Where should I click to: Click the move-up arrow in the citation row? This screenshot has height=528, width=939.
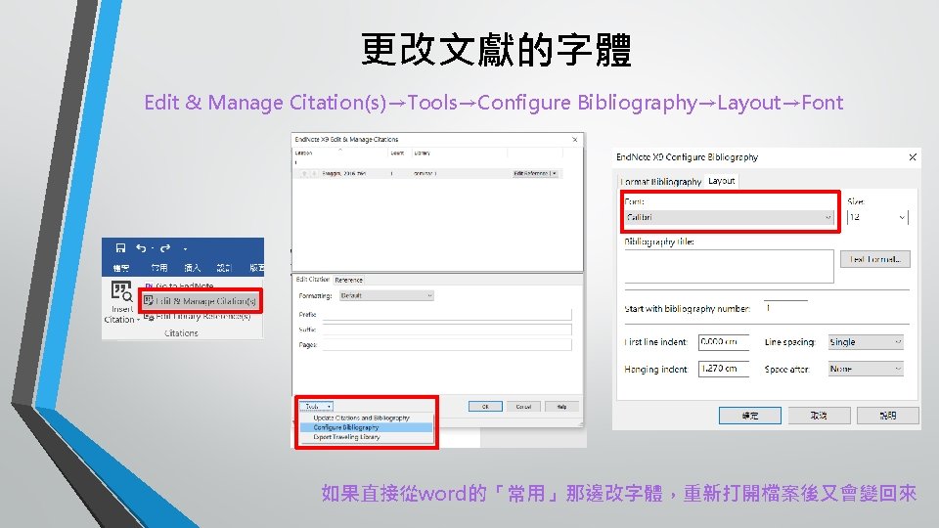[x=304, y=174]
